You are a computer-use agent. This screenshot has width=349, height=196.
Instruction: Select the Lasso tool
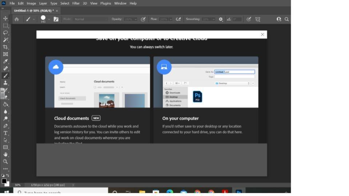click(5, 33)
